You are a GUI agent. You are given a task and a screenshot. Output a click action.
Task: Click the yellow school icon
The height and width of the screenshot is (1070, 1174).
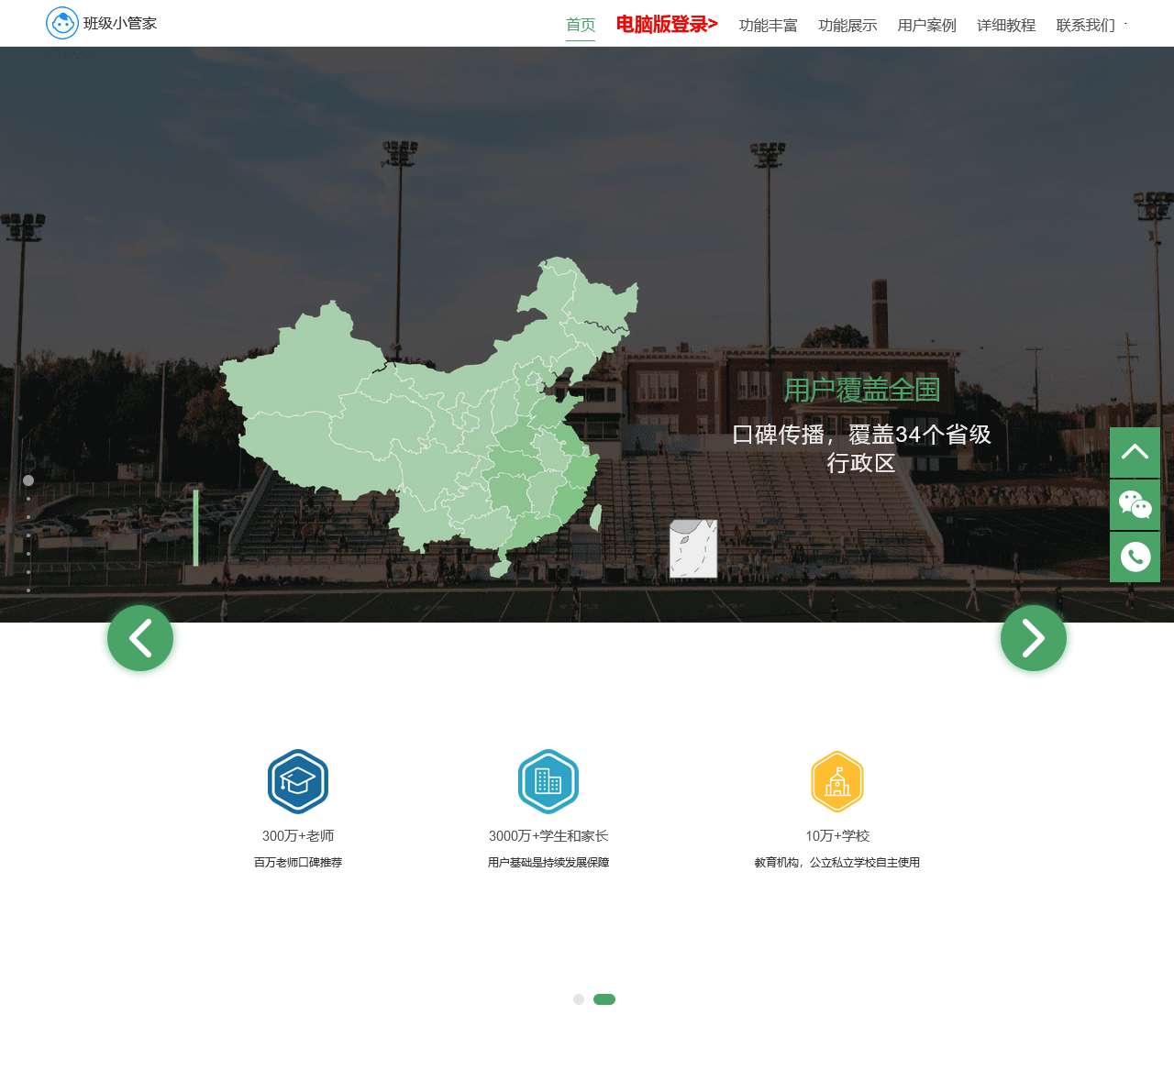point(837,781)
